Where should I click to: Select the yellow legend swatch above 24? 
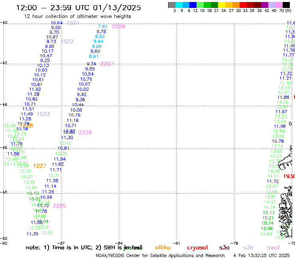[x=222, y=5]
